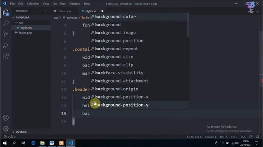Click the errors and warnings status indicator
The image size is (263, 147).
tap(9, 137)
